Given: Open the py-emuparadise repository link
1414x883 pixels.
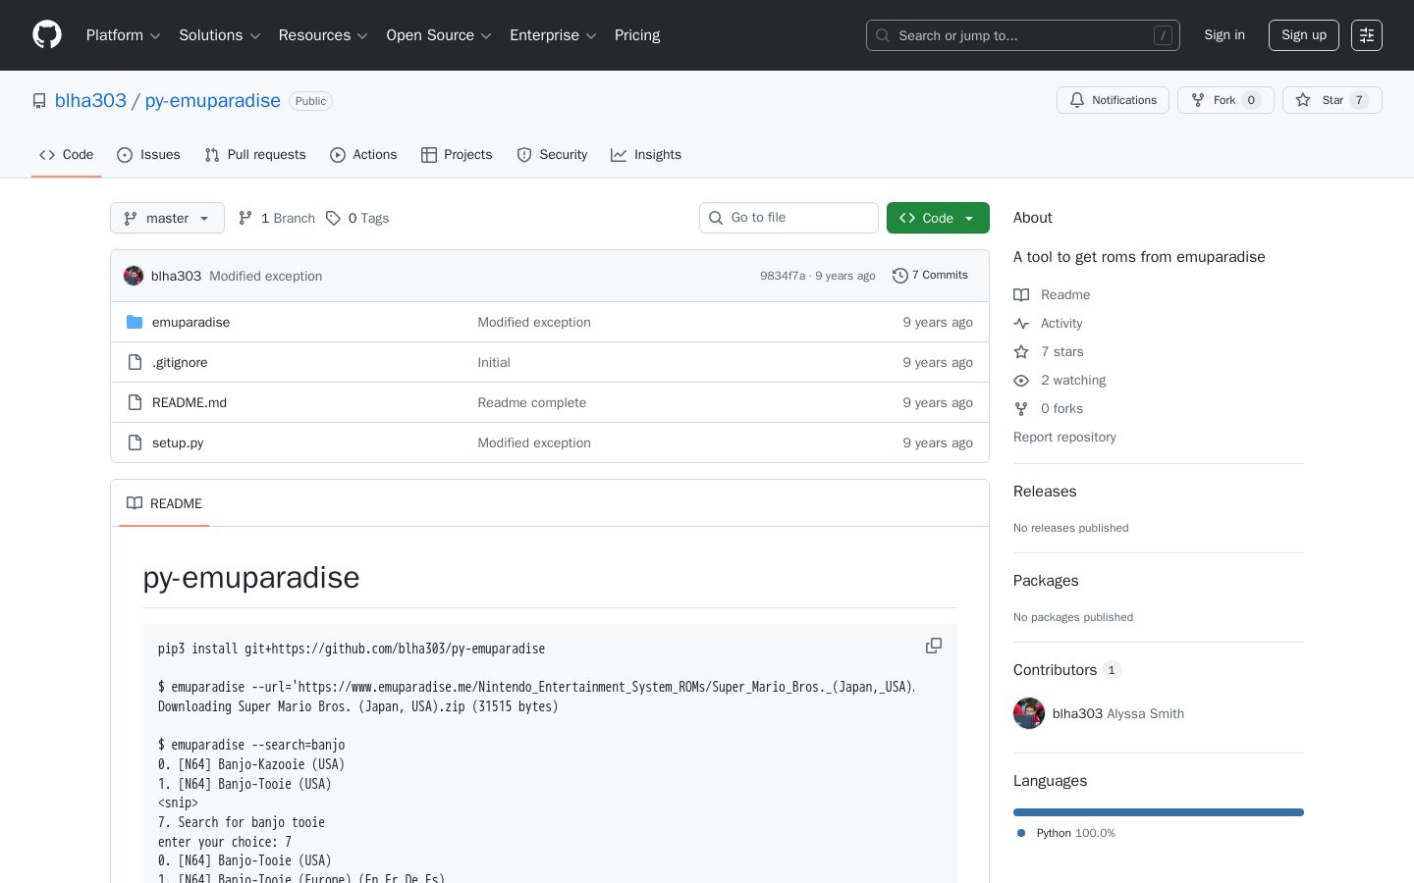Looking at the screenshot, I should tap(213, 101).
